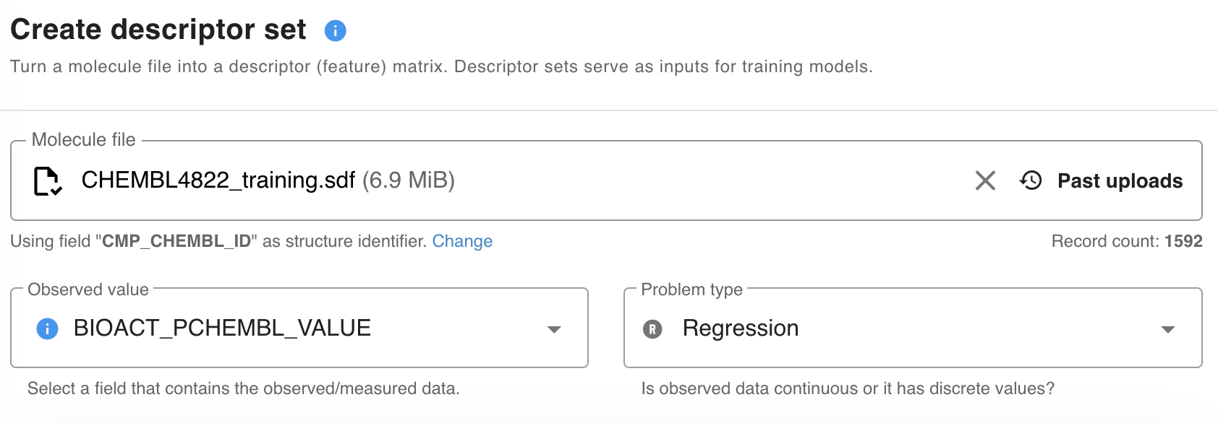Expand the Observed value dropdown arrow

pos(554,329)
